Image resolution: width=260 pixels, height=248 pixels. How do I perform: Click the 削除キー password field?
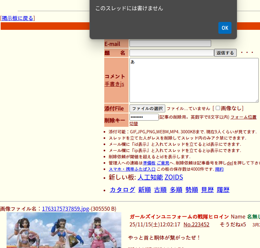(x=144, y=117)
